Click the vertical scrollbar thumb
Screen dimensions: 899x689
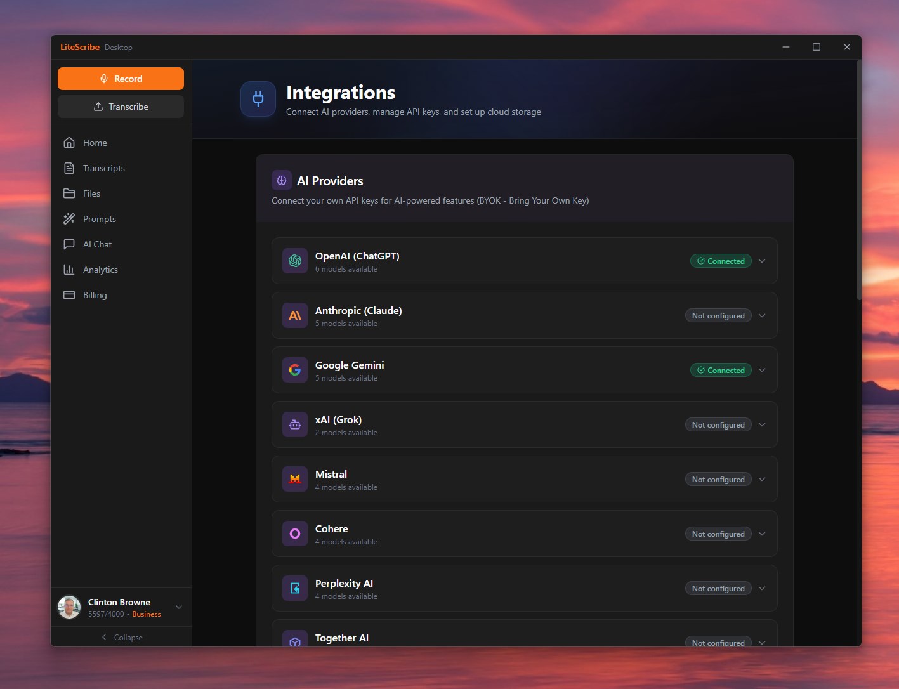[859, 180]
